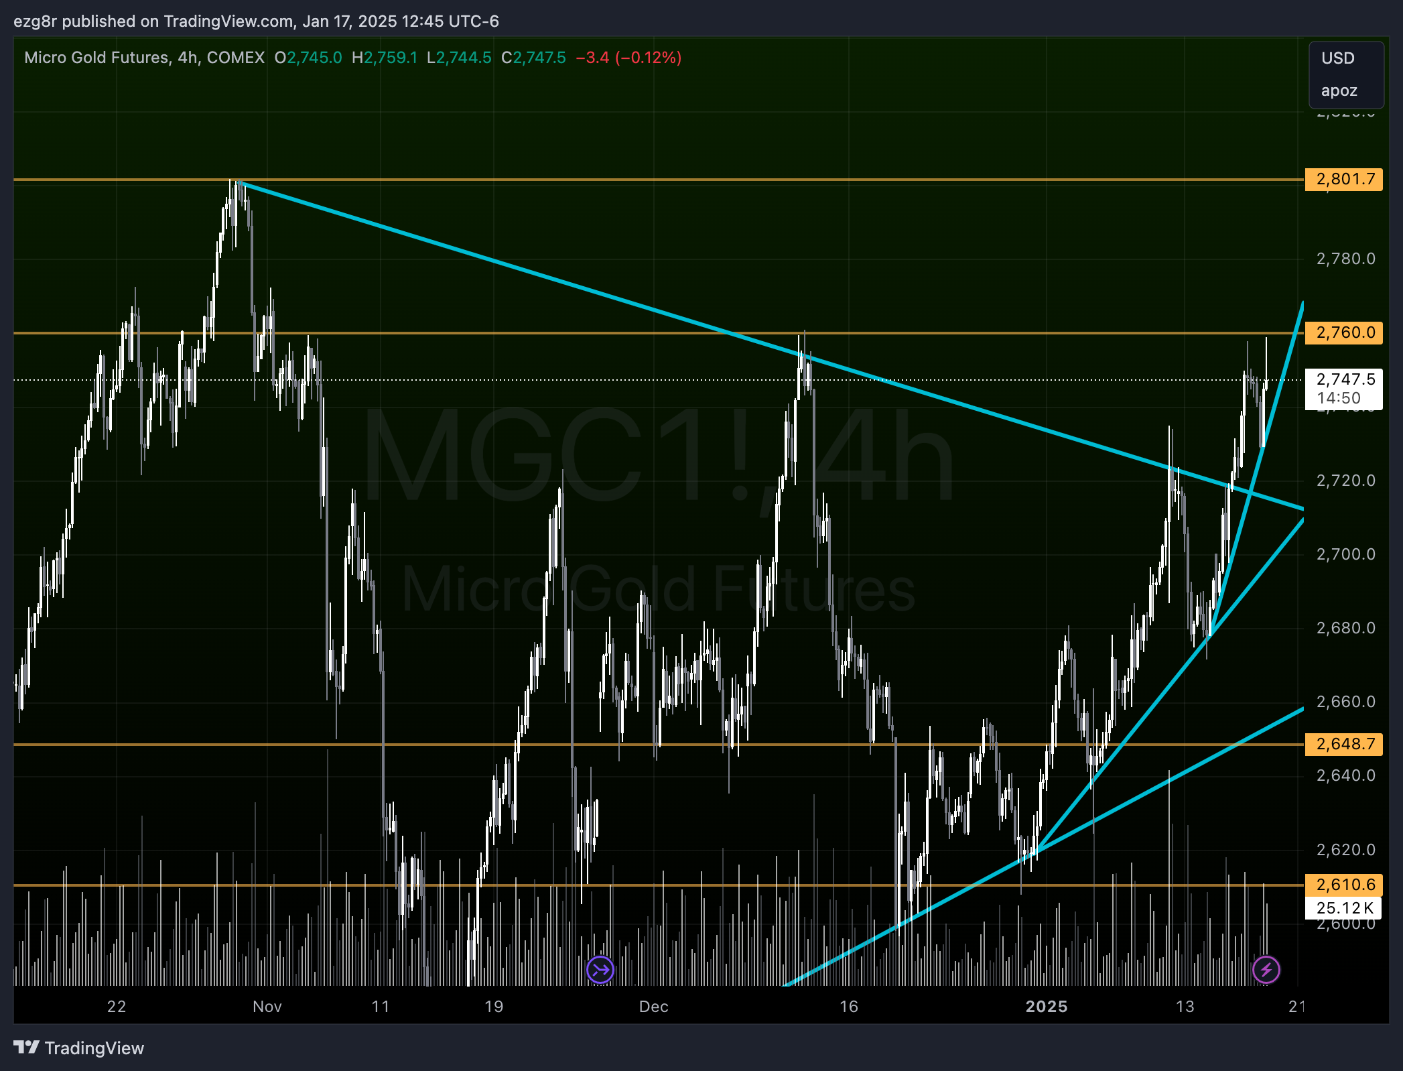Click the 11 date label on time axis
1403x1071 pixels.
point(381,1007)
